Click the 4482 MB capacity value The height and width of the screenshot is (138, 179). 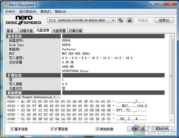click(68, 67)
